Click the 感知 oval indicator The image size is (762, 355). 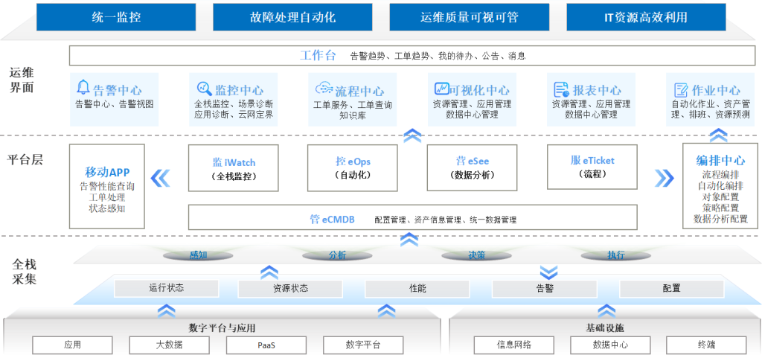tap(199, 255)
